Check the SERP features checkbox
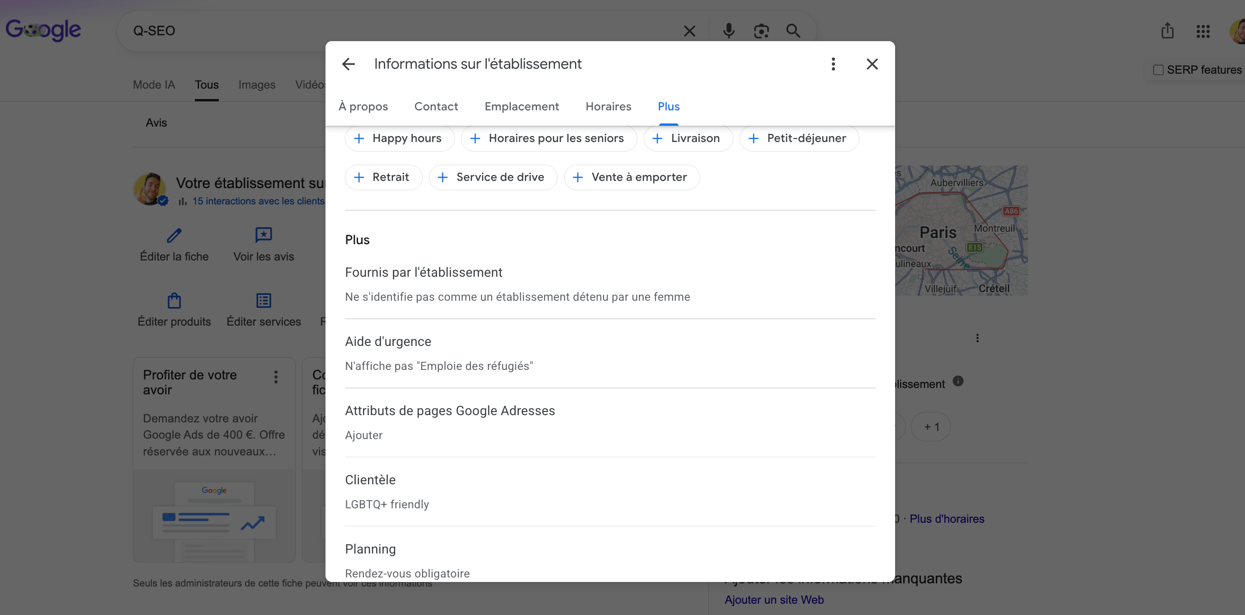The image size is (1245, 615). [x=1158, y=70]
